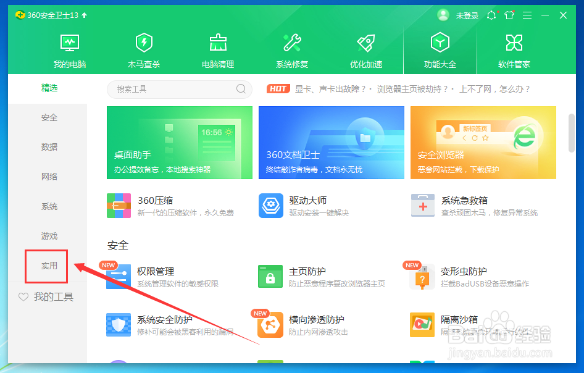Expand 我的工具 favorites section
This screenshot has width=584, height=373.
pyautogui.click(x=54, y=296)
